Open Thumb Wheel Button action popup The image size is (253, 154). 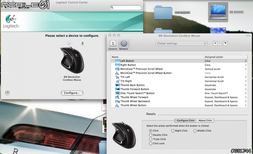tap(246, 105)
